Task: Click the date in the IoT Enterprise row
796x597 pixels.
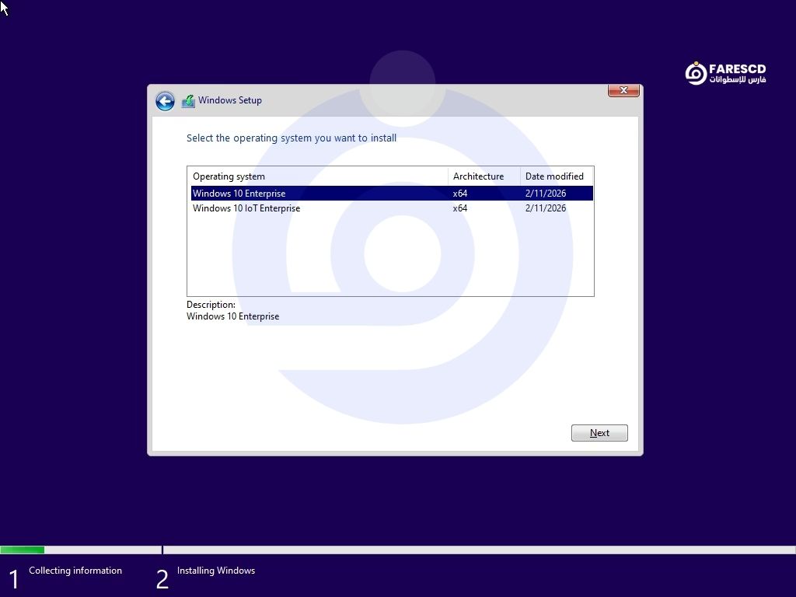Action: 546,208
